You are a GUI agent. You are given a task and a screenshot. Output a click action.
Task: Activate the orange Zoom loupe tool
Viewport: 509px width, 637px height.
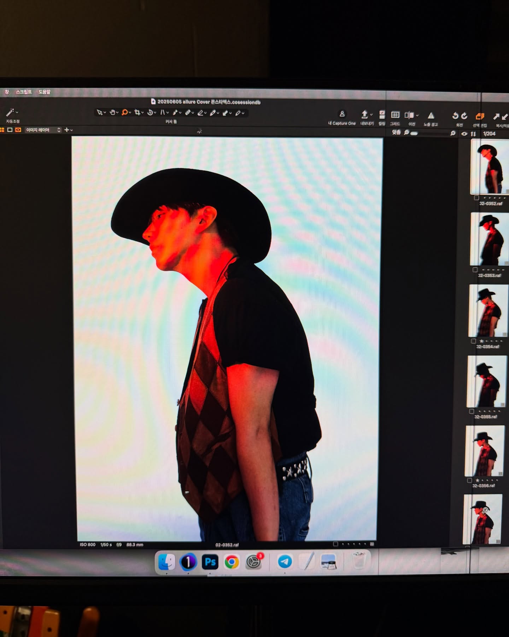(x=124, y=113)
